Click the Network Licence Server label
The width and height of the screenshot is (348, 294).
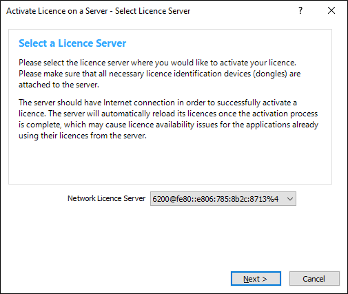coord(106,198)
